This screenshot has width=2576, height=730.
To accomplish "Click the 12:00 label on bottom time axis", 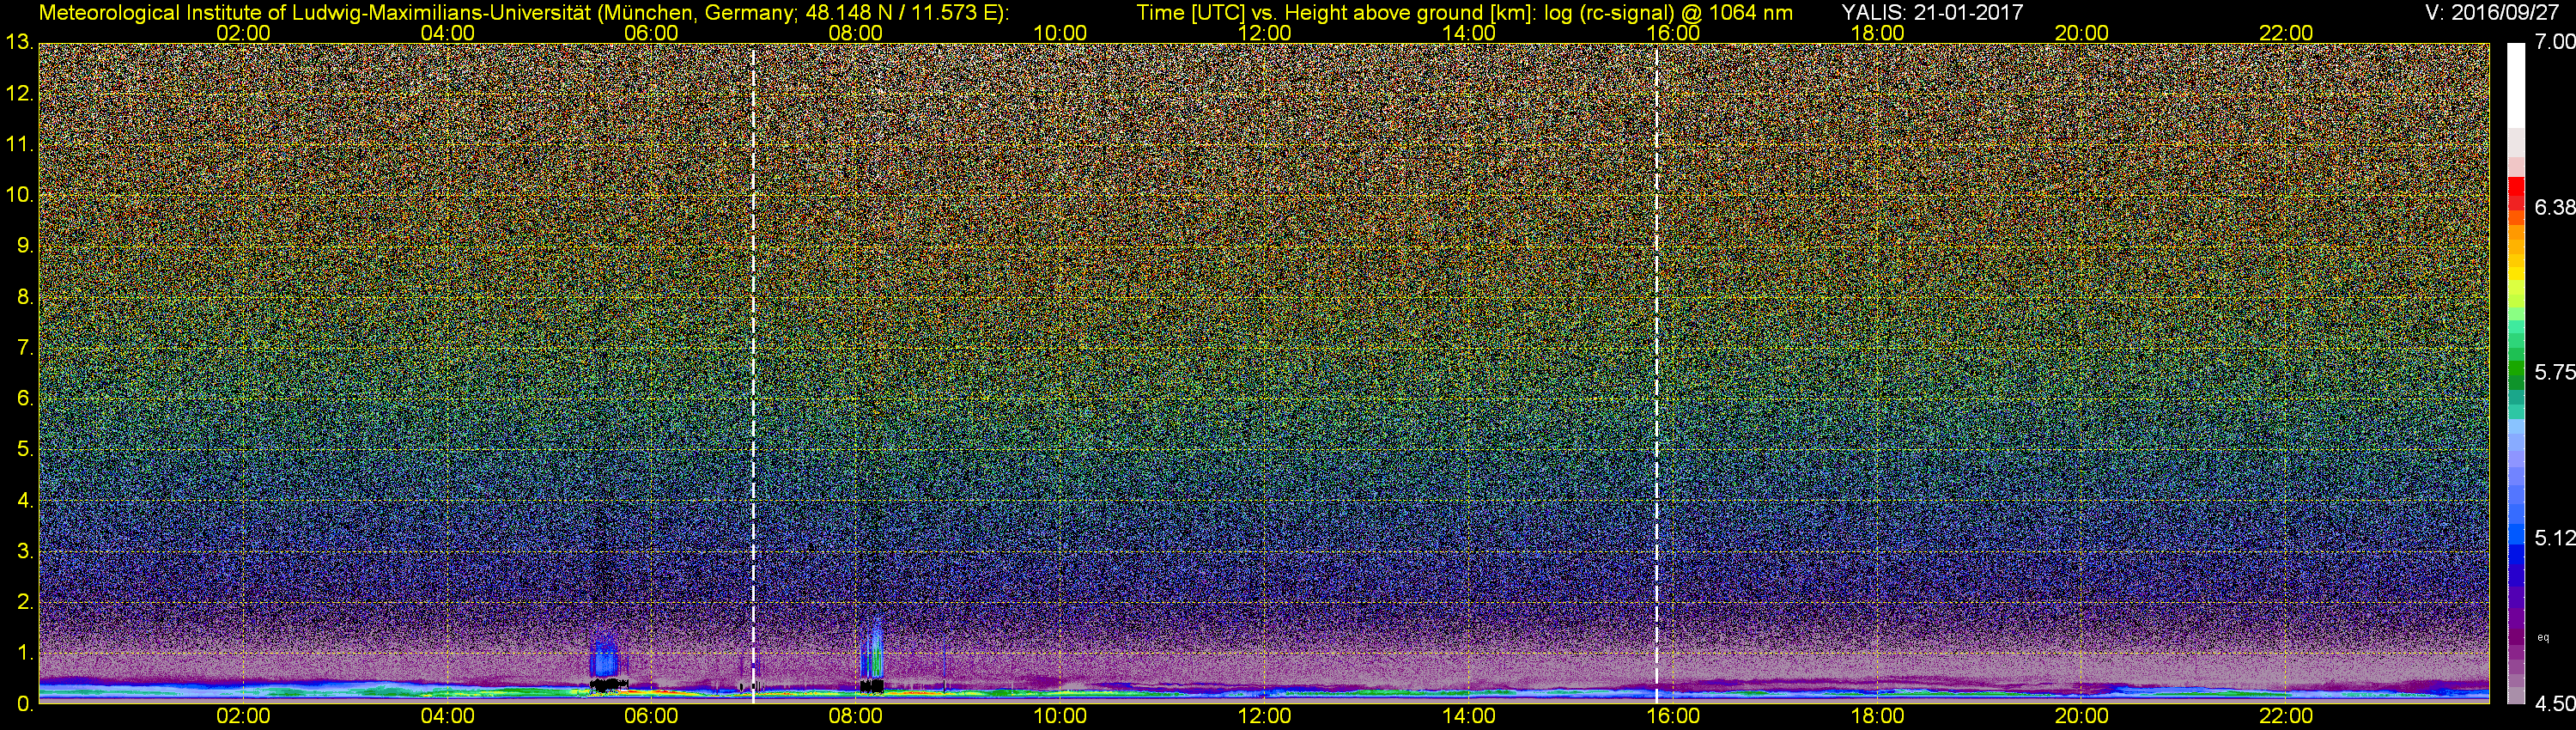I will point(1264,716).
